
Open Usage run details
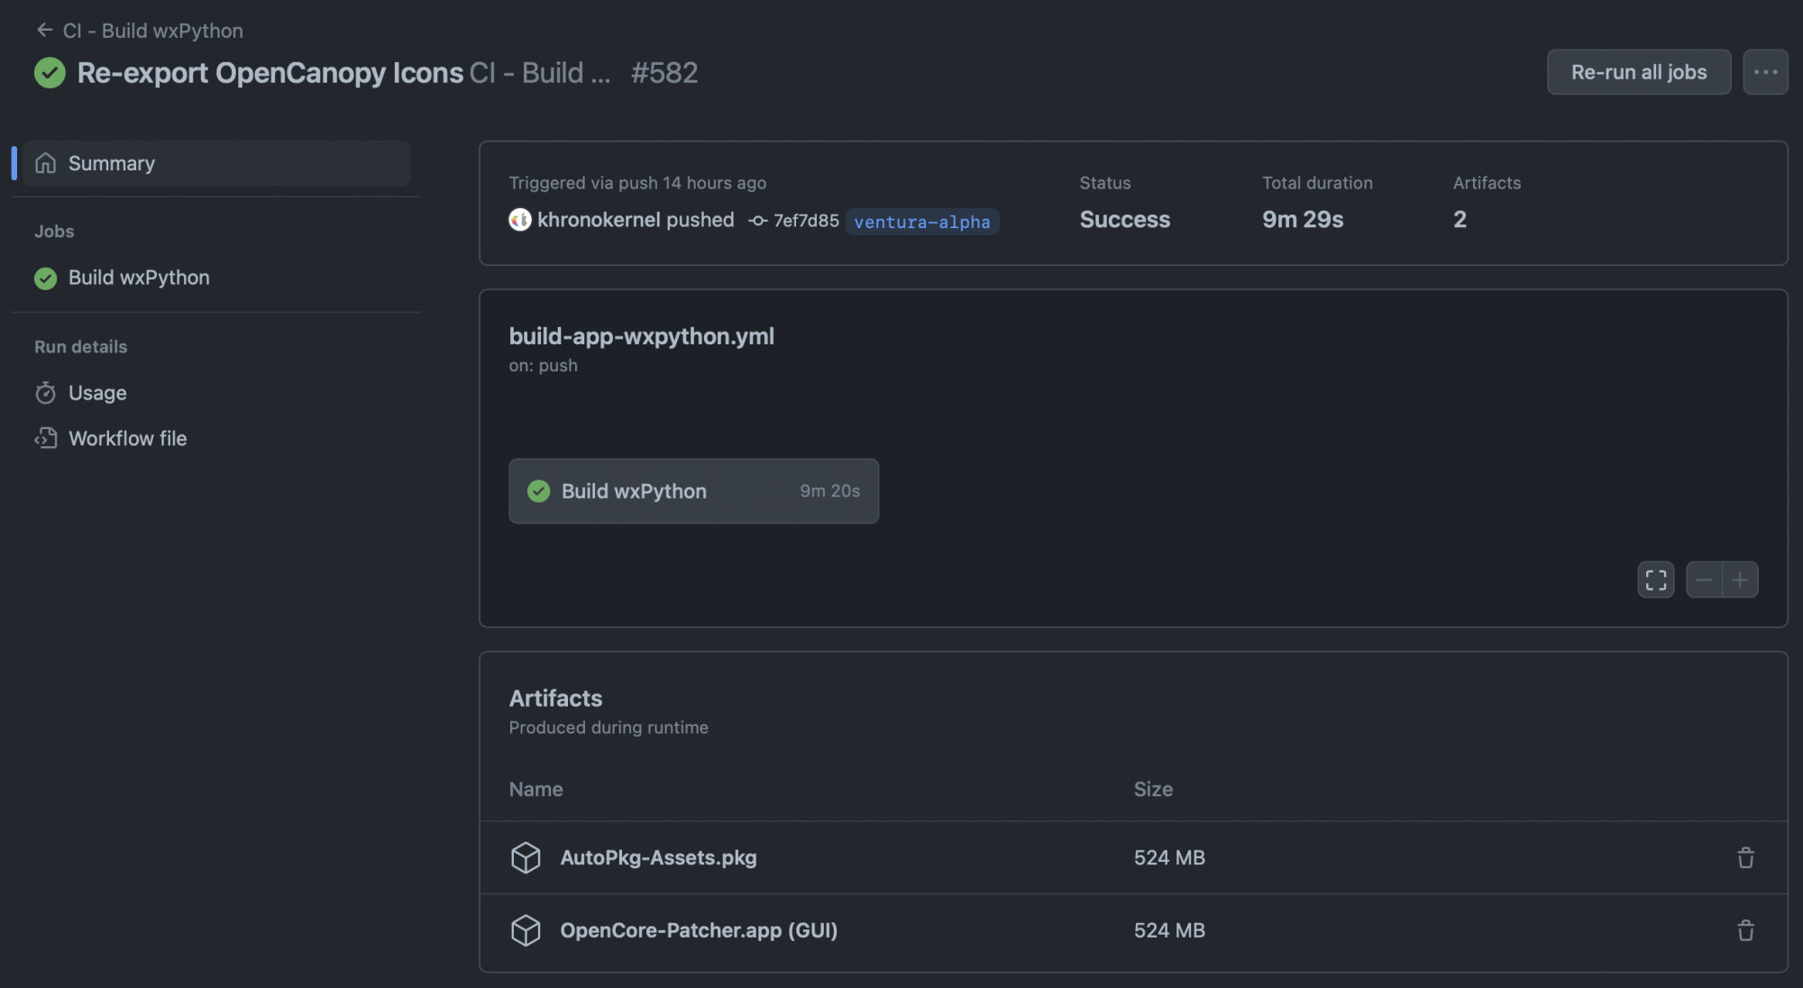(97, 393)
